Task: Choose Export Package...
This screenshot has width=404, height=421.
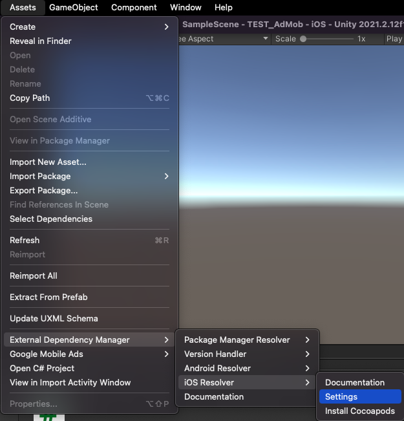Action: pos(89,190)
